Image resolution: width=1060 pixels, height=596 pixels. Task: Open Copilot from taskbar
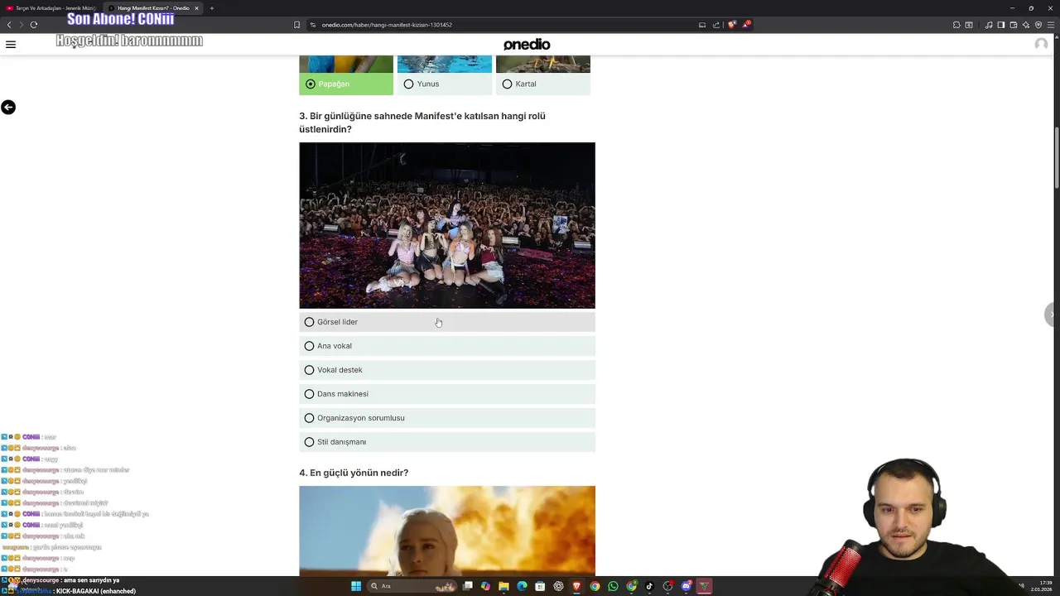click(486, 586)
